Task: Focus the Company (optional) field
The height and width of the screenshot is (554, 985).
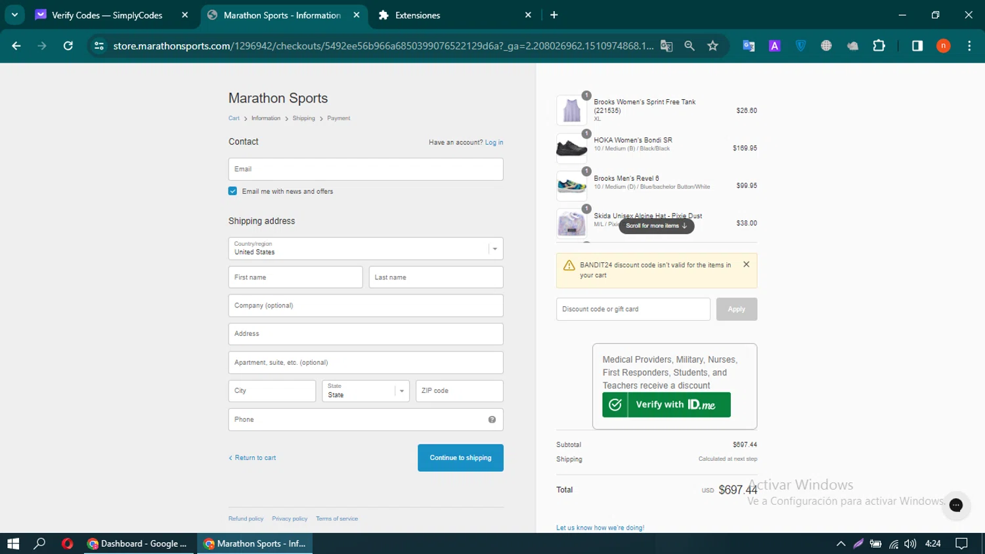Action: point(366,306)
